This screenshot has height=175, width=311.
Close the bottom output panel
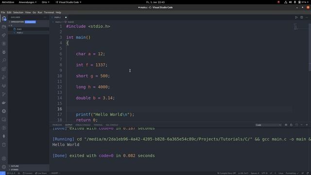coord(307,125)
